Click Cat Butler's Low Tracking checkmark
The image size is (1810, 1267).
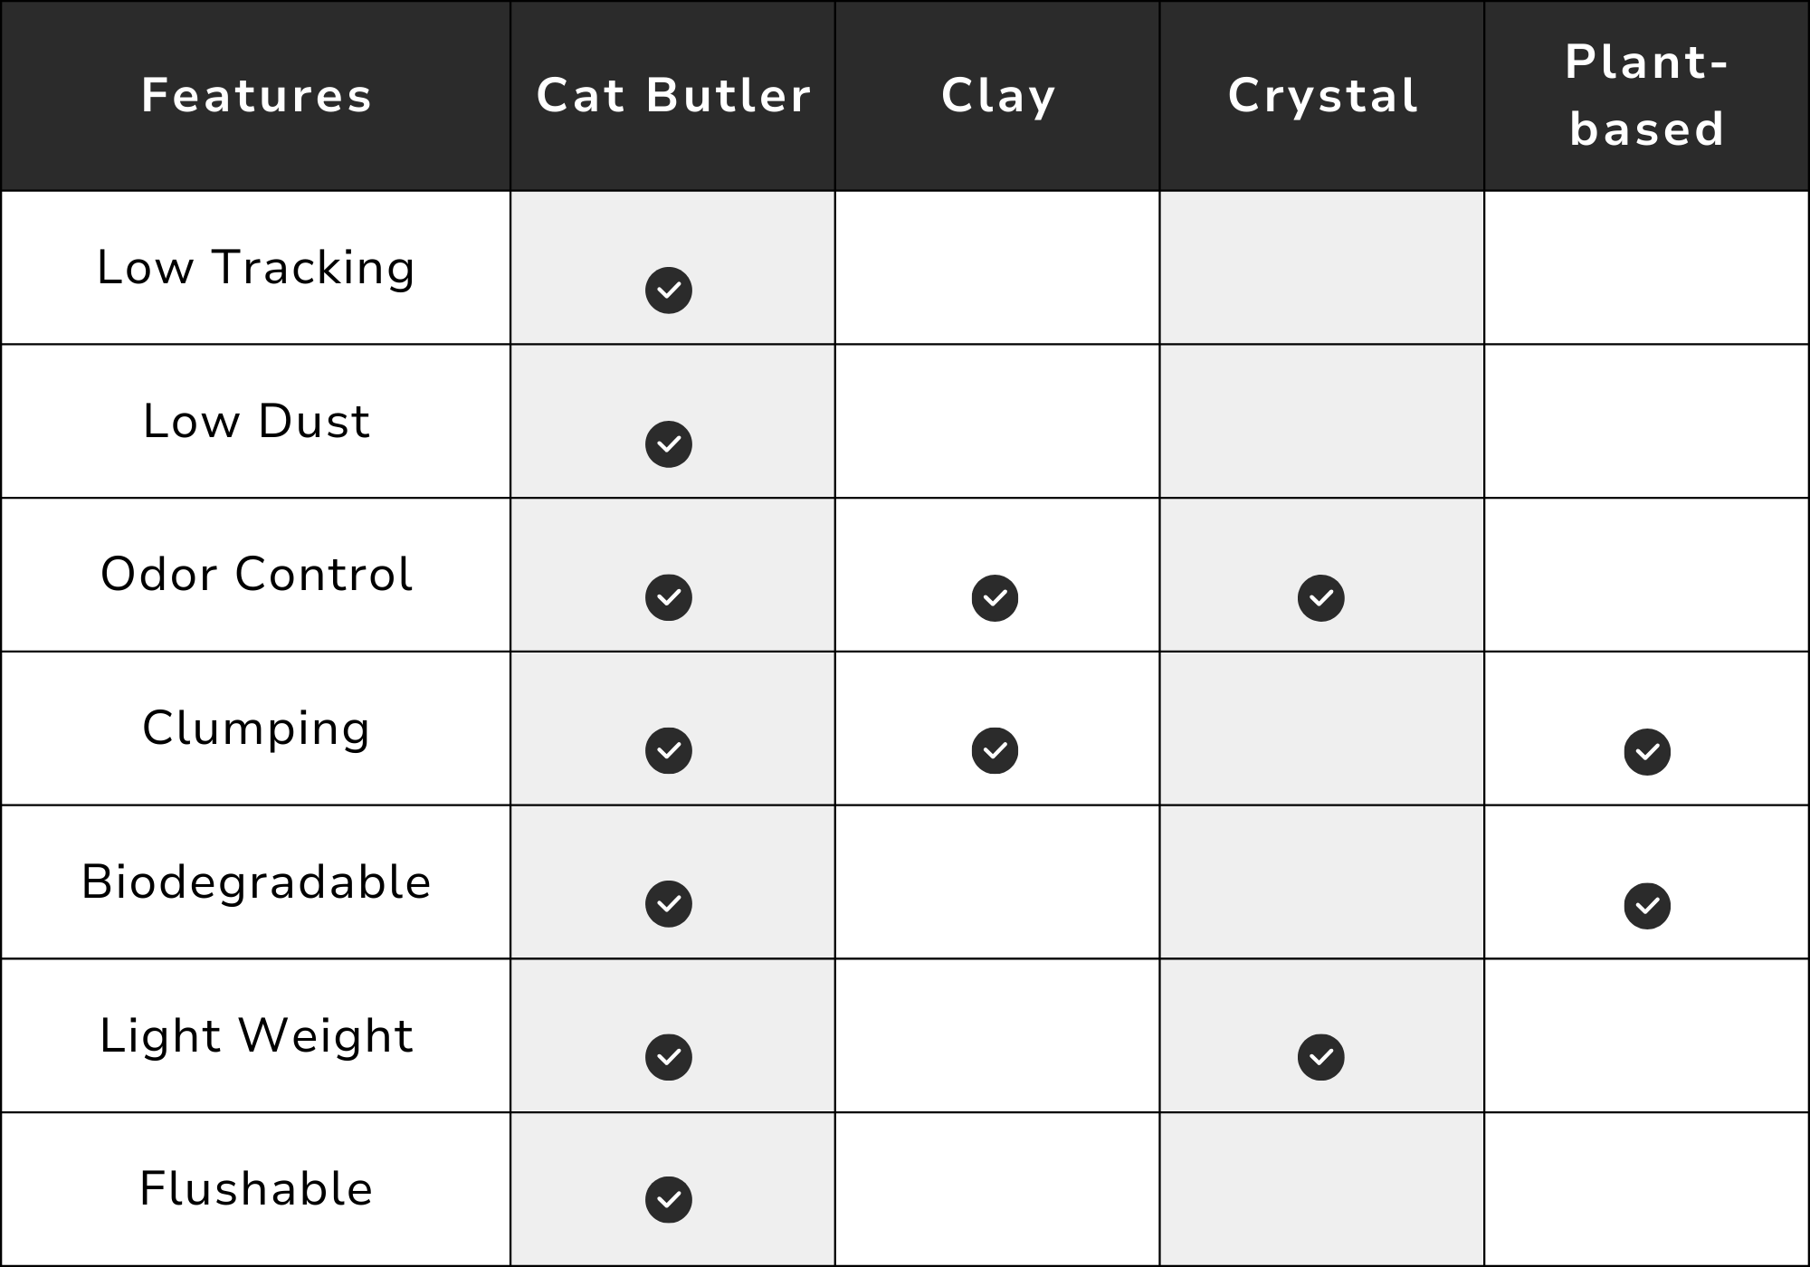point(669,291)
